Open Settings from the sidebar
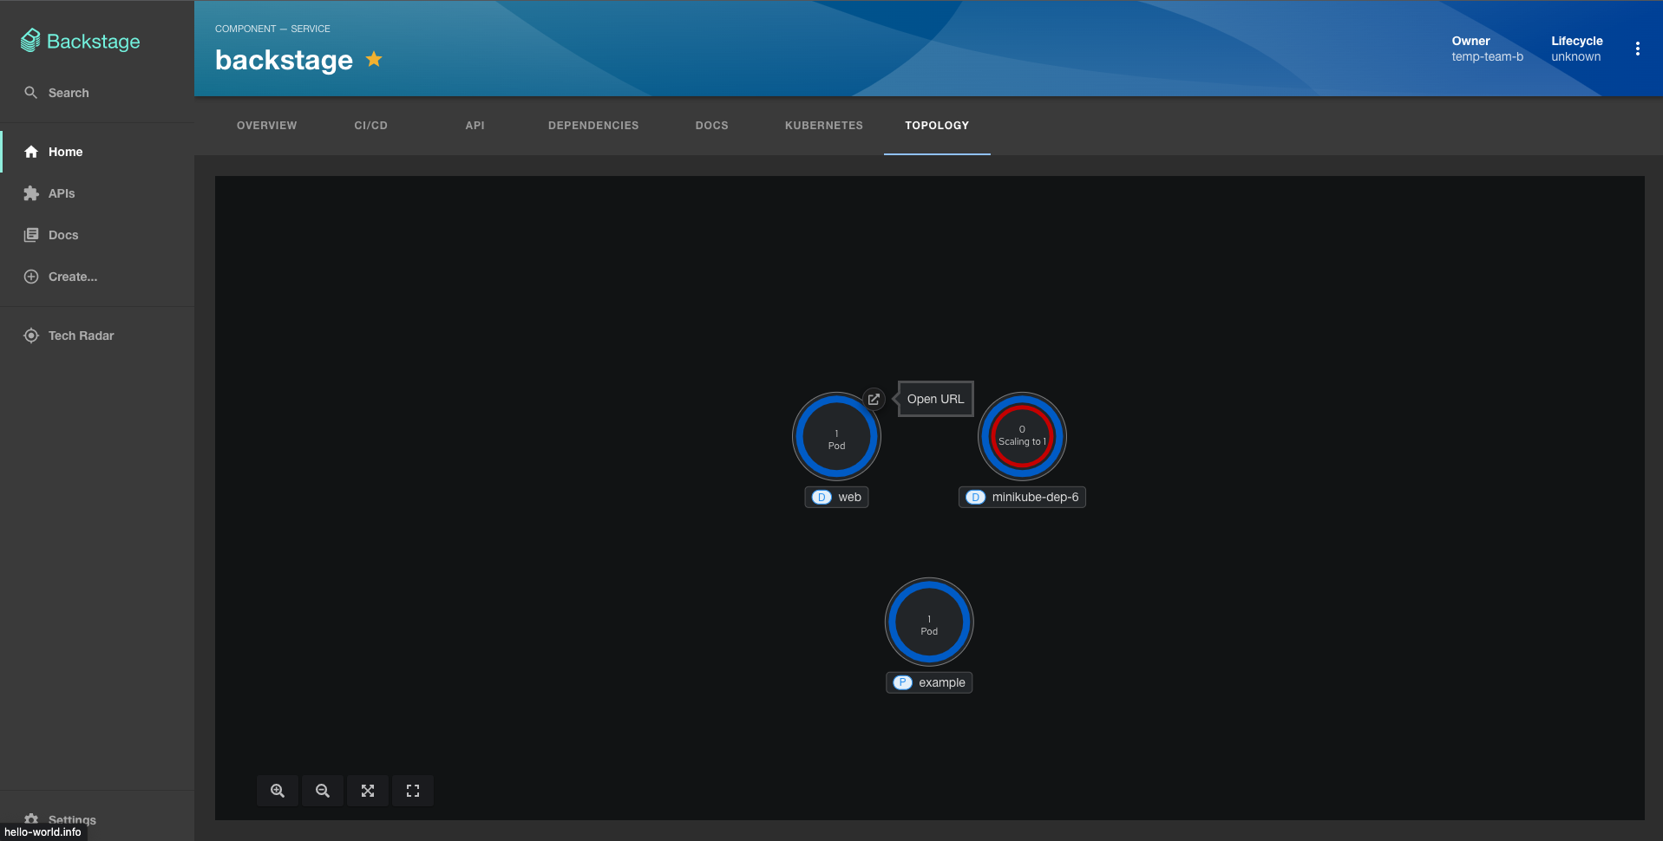The height and width of the screenshot is (841, 1663). coord(71,818)
